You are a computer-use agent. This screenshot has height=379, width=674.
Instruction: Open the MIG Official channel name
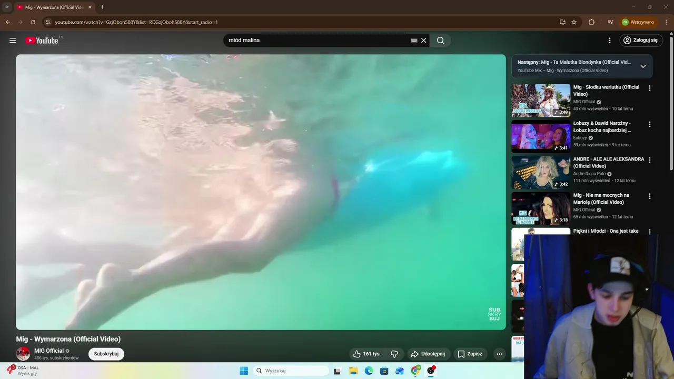coord(49,351)
